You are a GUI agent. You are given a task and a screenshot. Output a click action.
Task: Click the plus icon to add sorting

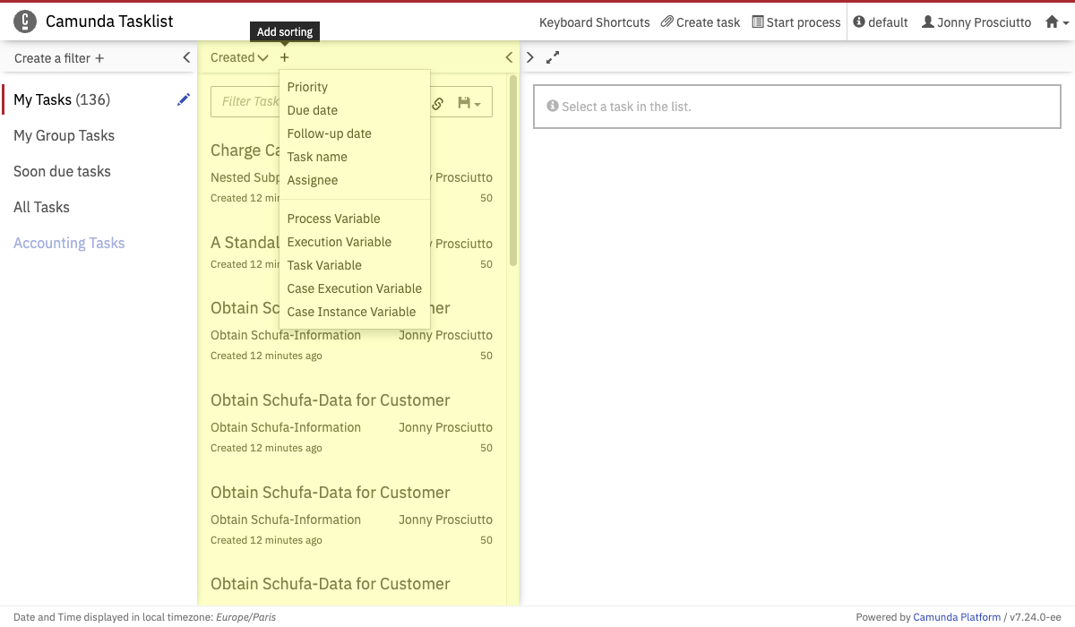285,57
